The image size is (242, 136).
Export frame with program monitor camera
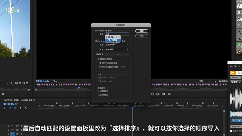click(164, 94)
